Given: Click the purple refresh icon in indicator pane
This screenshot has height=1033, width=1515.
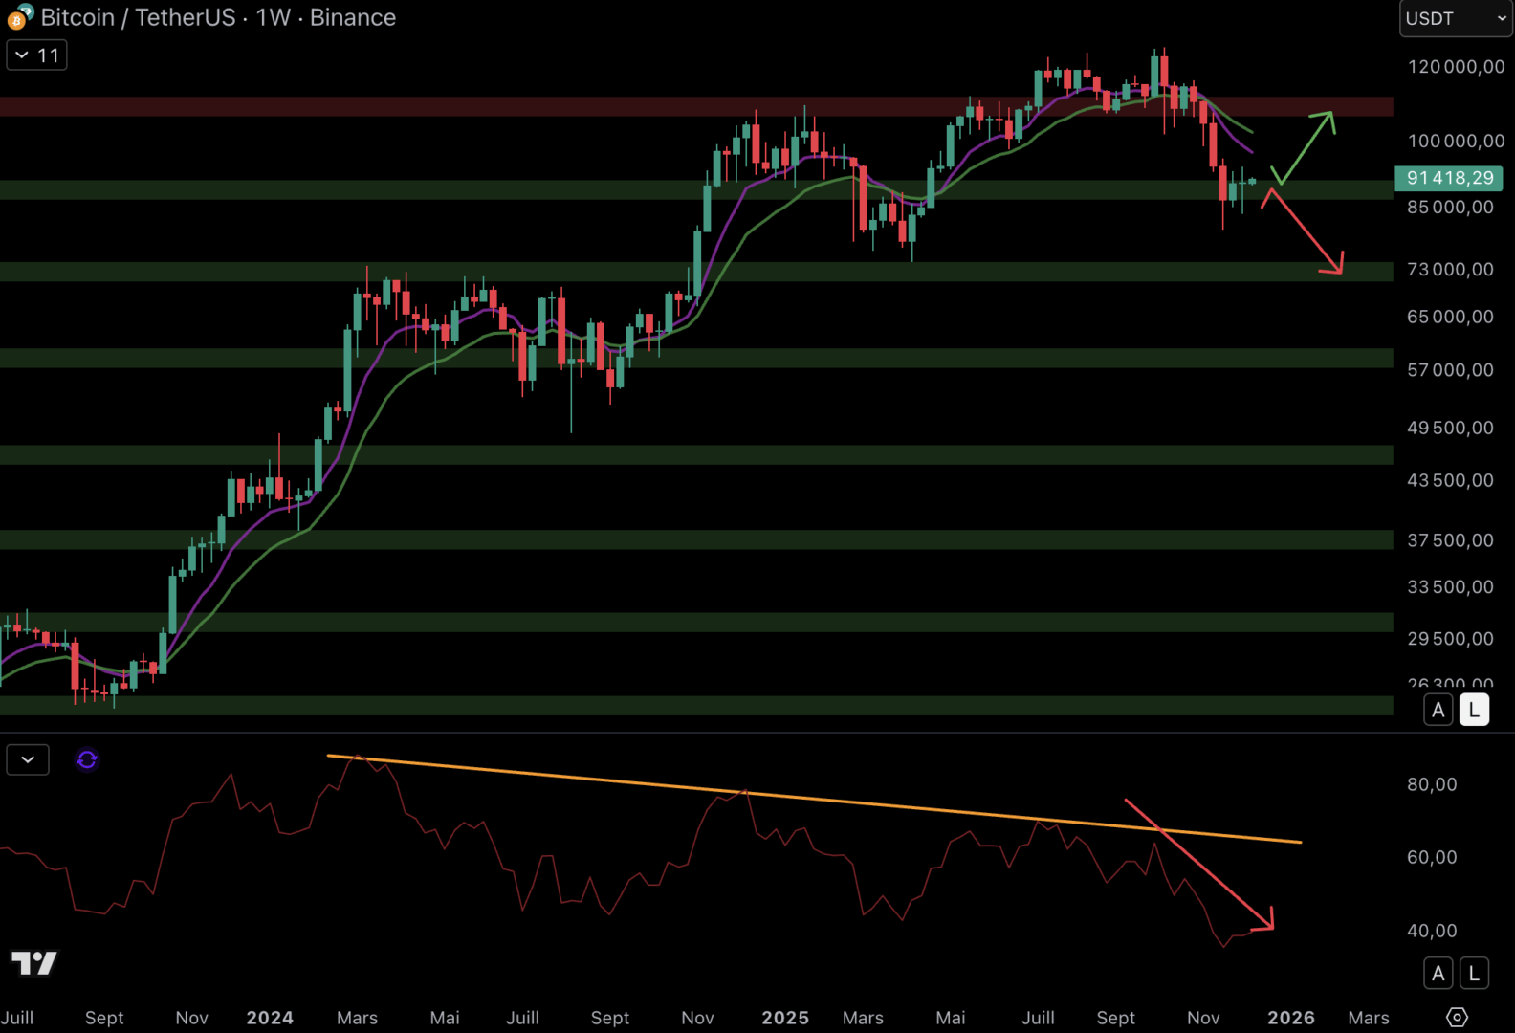Looking at the screenshot, I should point(87,759).
